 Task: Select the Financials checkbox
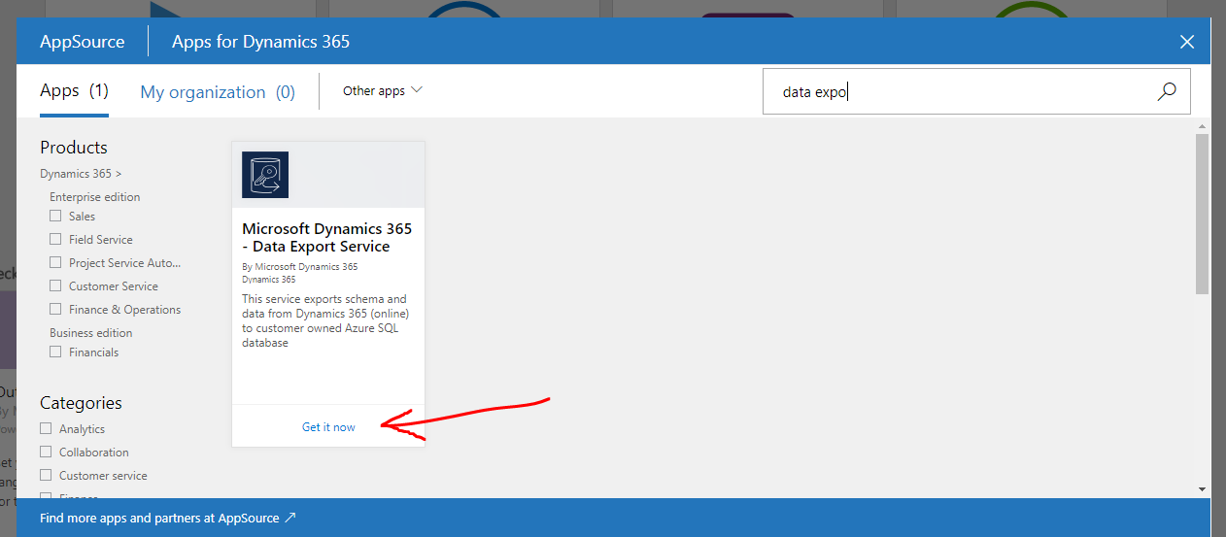(x=55, y=352)
